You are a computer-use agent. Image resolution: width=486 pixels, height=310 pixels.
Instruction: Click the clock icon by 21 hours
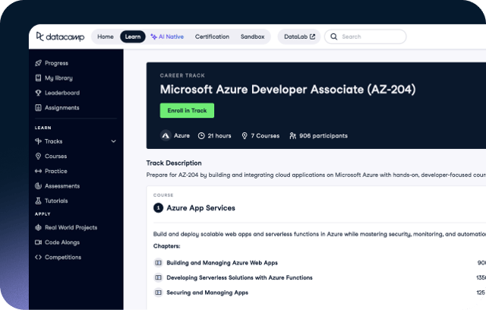pos(201,136)
